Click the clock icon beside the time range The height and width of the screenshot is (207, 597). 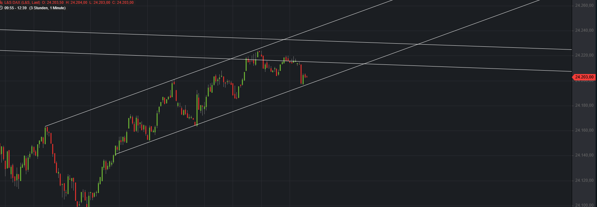(1, 8)
